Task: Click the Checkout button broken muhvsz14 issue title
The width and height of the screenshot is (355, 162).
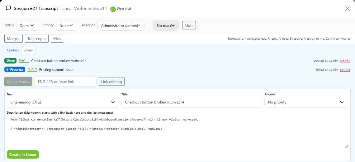Action: 59,61
